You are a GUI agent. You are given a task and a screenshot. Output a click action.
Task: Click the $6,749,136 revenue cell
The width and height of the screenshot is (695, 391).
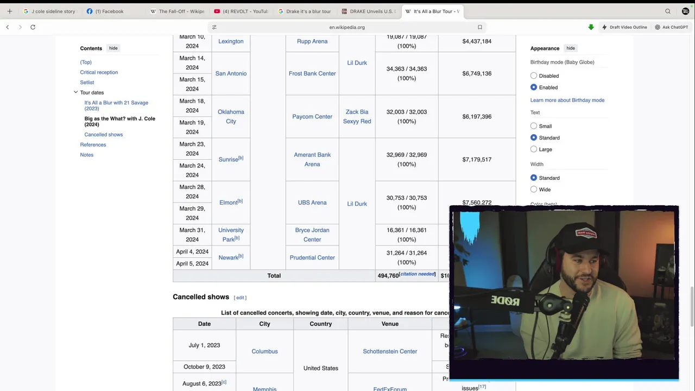(477, 73)
